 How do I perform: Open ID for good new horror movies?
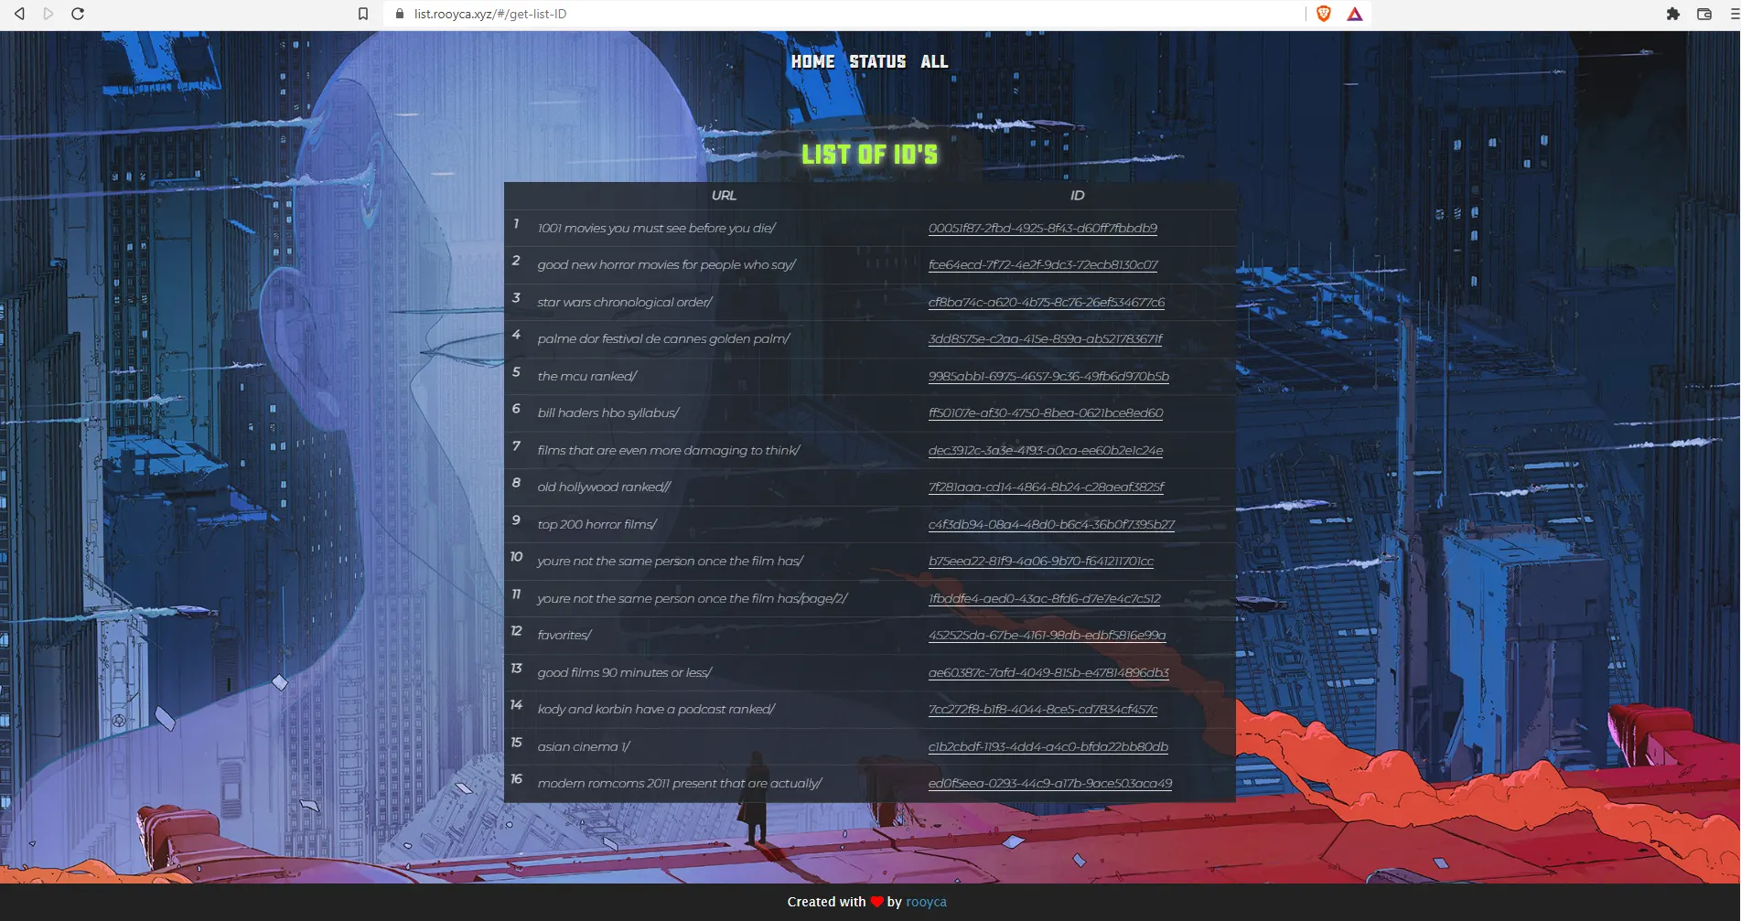pos(1043,265)
